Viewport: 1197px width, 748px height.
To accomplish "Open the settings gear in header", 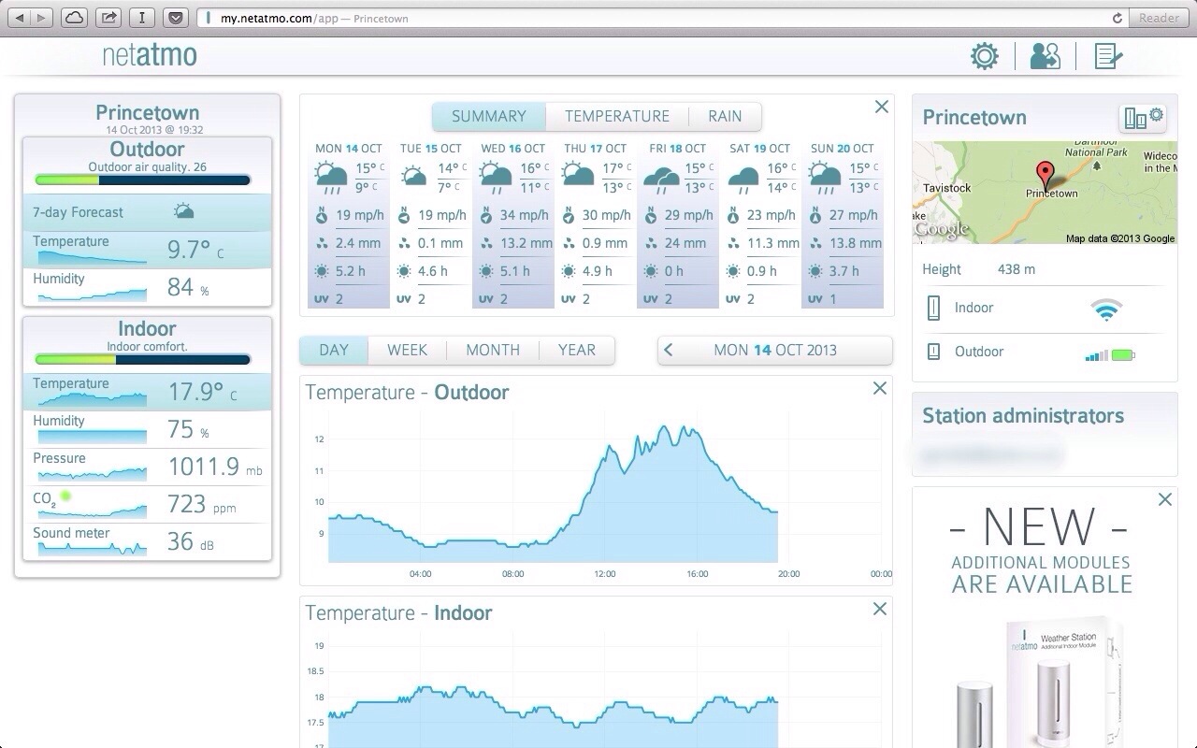I will pos(984,56).
